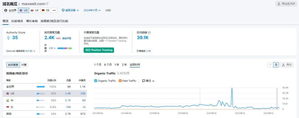Image resolution: width=299 pixels, height=118 pixels.
Task: Switch to the 按国家/地区进行比较 tab
Action: 54,21
